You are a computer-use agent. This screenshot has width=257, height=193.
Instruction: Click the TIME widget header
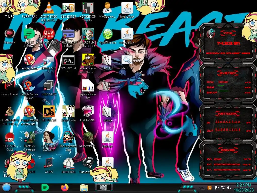tap(228, 33)
